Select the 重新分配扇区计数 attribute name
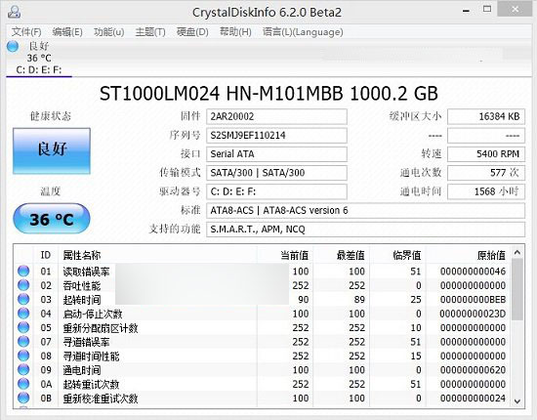 pos(101,328)
